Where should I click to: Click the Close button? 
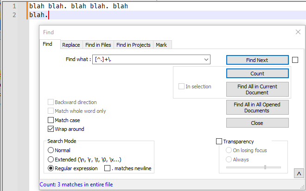coord(257,123)
